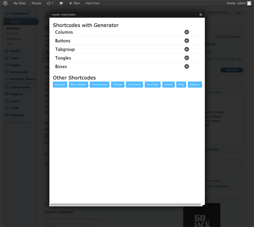
Task: Open the updates icon showing 7
Action: [x=50, y=3]
